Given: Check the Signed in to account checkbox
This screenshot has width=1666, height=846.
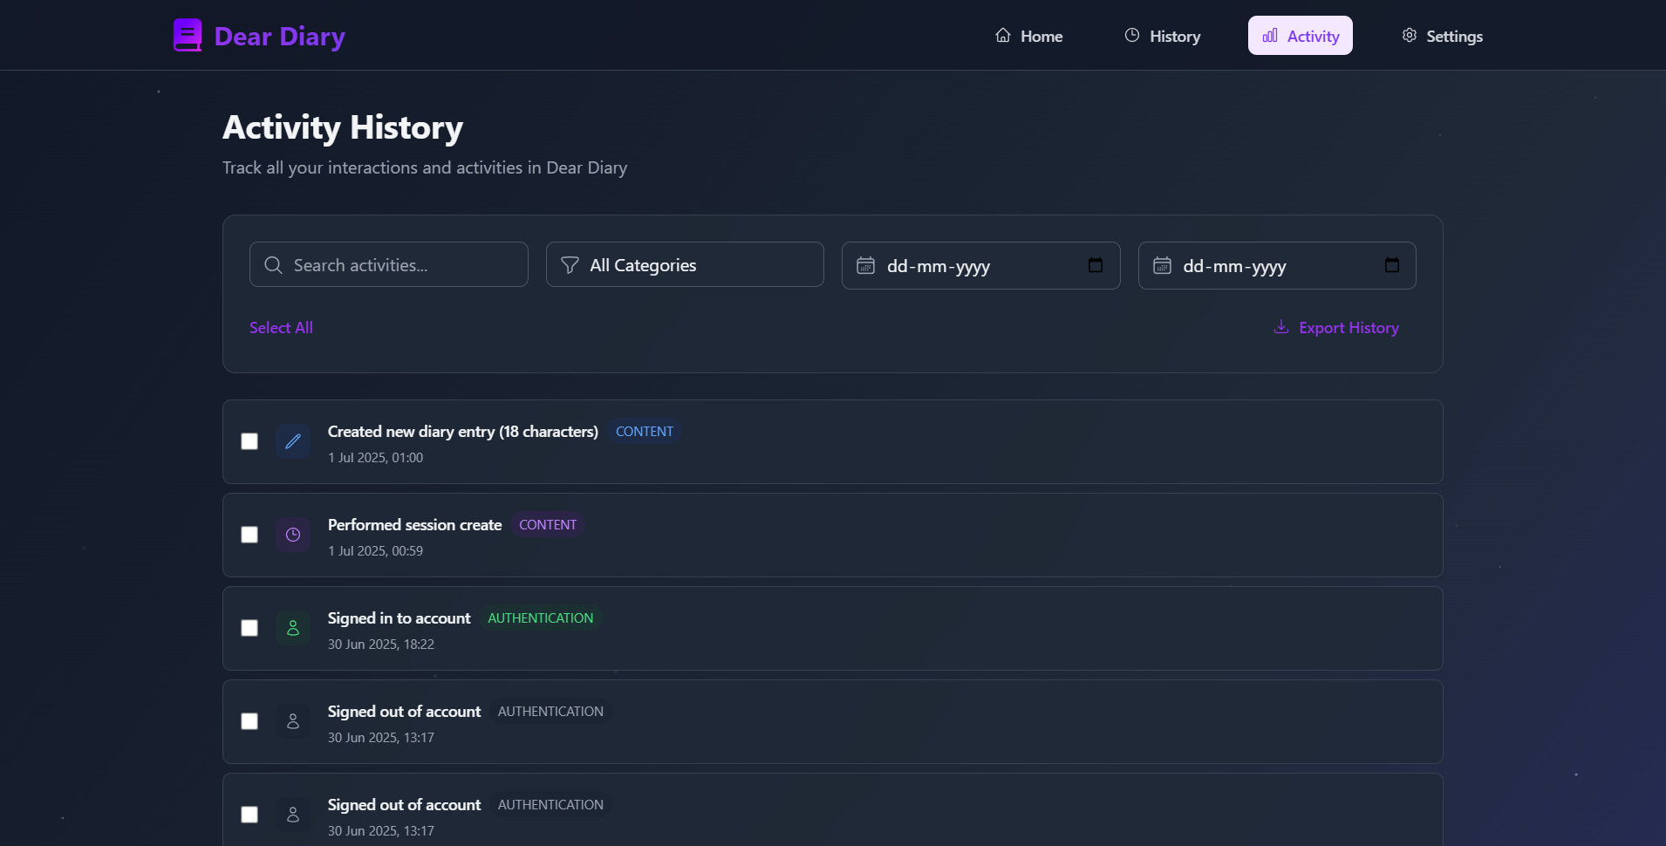Looking at the screenshot, I should (x=249, y=627).
